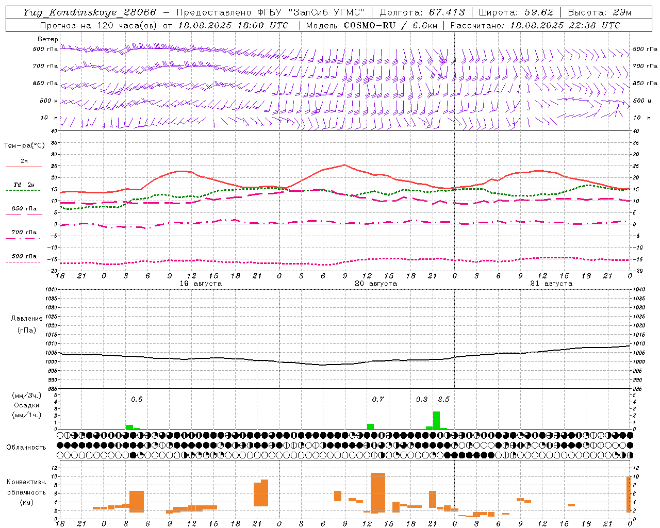Click the Облачность cloud cover label

[26, 447]
